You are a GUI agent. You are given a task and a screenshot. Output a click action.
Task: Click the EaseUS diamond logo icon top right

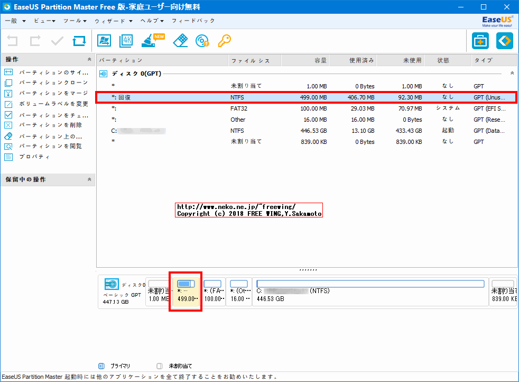(504, 41)
